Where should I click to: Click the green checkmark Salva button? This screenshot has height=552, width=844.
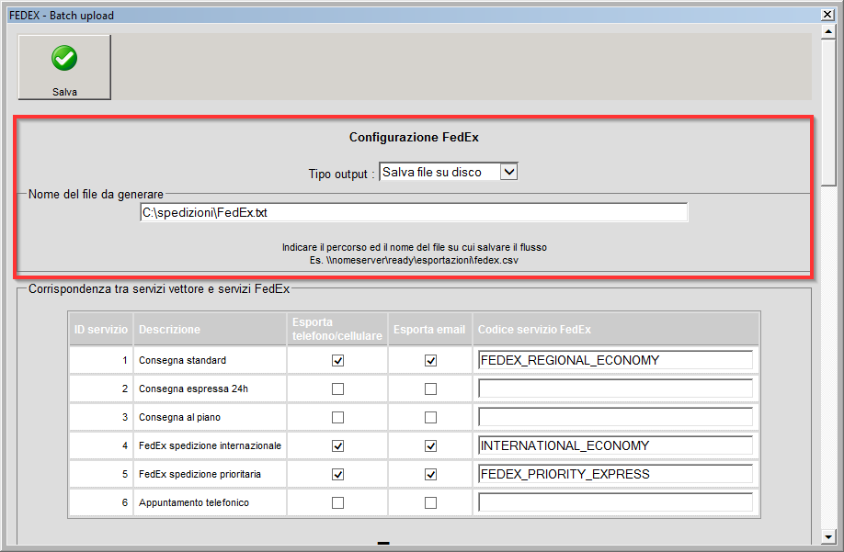pyautogui.click(x=64, y=67)
